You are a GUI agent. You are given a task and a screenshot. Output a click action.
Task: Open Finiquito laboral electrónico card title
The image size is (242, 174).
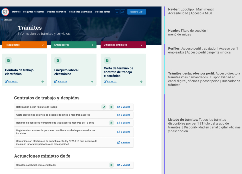tap(67, 72)
